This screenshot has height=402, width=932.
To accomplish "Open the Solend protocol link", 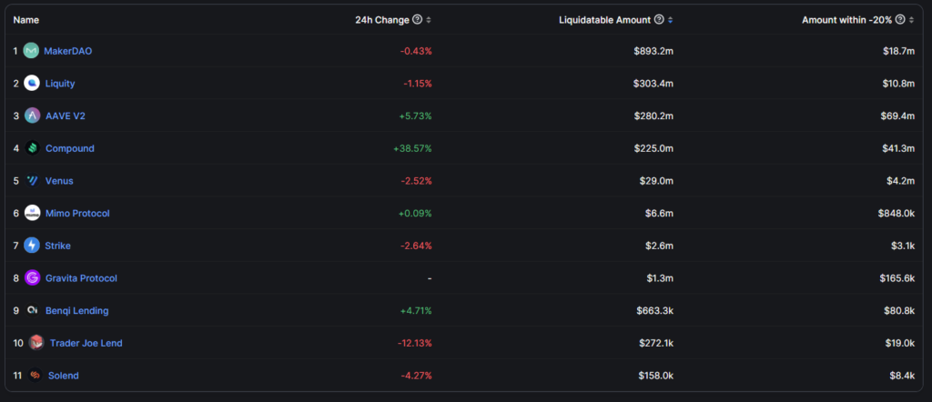I will pos(64,375).
